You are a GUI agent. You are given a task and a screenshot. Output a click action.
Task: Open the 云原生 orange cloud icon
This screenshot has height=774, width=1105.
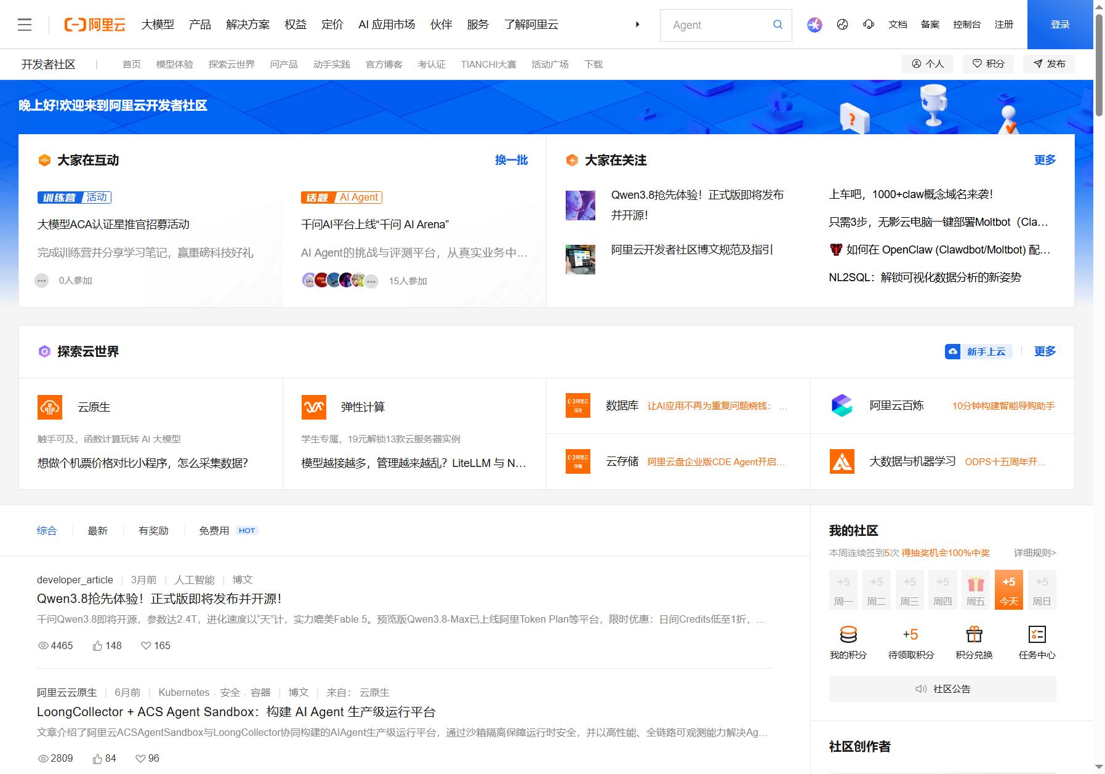(50, 407)
